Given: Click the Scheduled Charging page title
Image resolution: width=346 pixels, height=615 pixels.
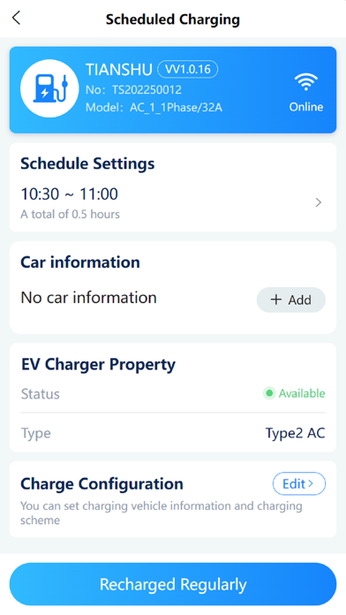Looking at the screenshot, I should (173, 19).
